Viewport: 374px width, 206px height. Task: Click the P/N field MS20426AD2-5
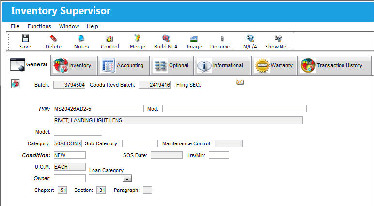pos(99,109)
